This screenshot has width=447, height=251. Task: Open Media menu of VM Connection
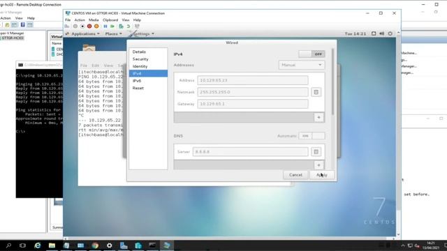coord(94,20)
